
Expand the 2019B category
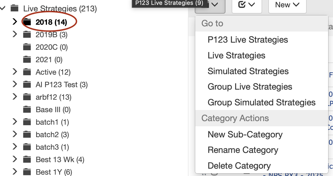(x=15, y=34)
